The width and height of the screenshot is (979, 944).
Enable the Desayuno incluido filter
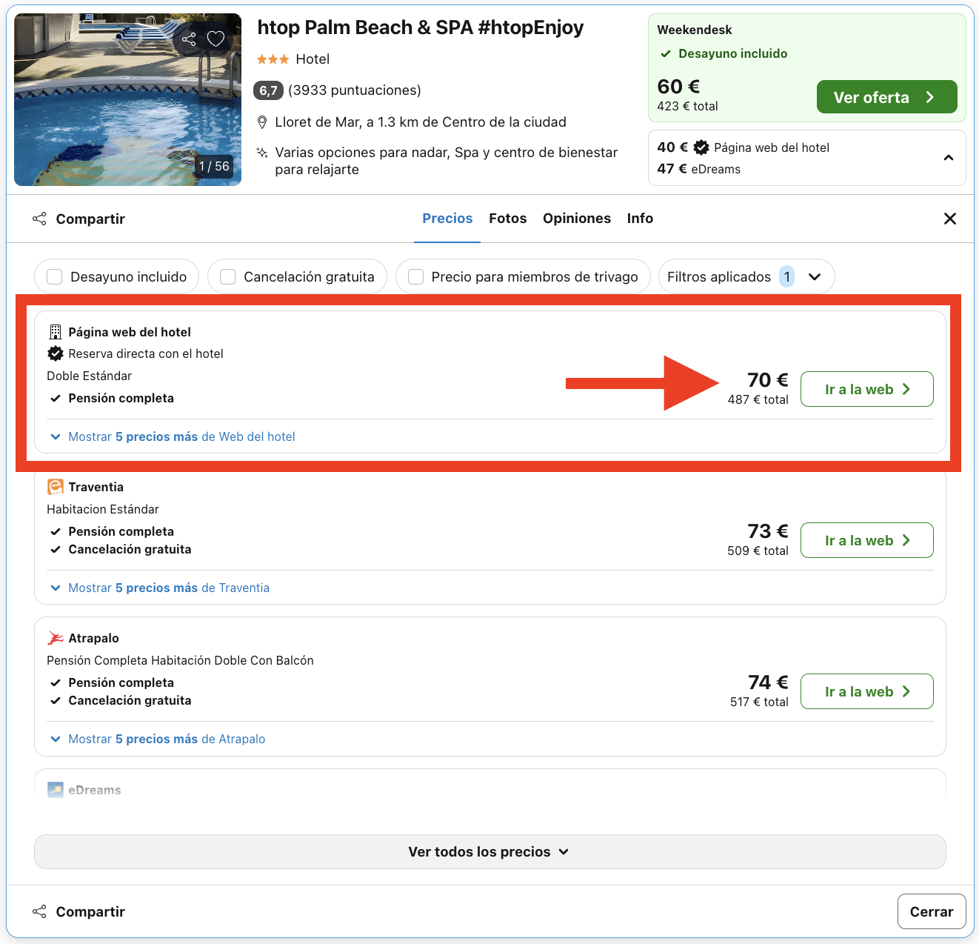(x=54, y=276)
